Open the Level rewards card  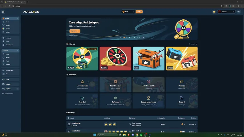82,85
